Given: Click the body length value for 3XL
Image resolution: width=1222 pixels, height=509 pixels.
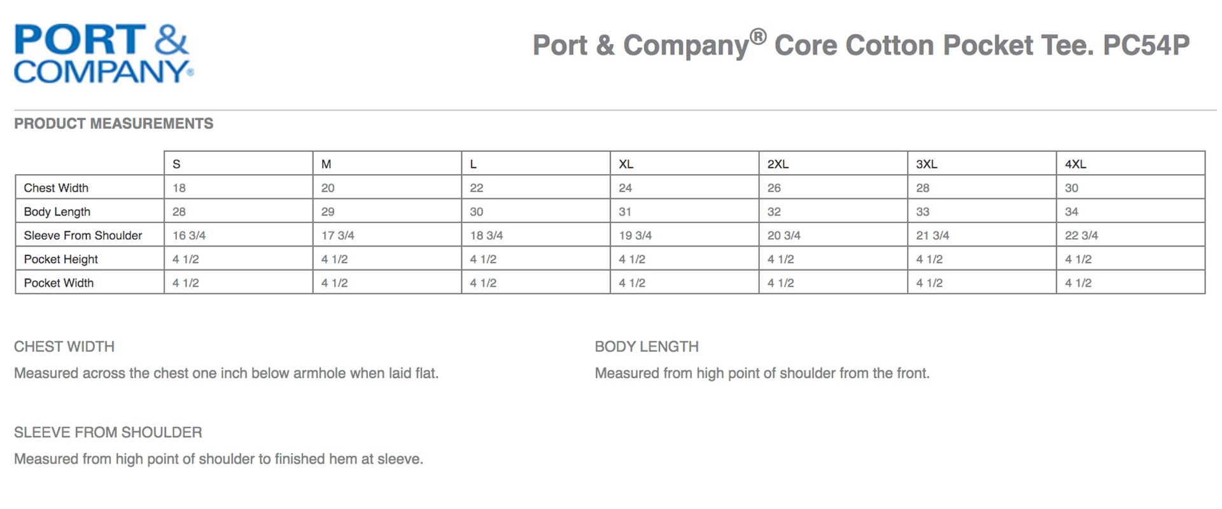Looking at the screenshot, I should pos(922,212).
